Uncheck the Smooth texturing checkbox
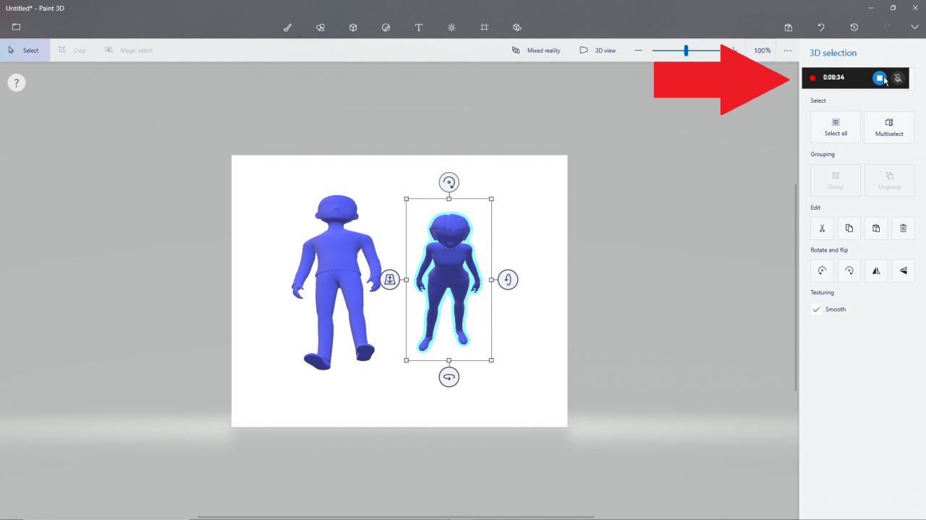 click(817, 310)
